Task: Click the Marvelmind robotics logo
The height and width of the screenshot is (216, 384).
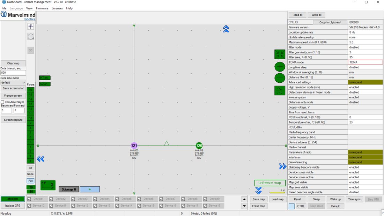Action: coord(18,16)
